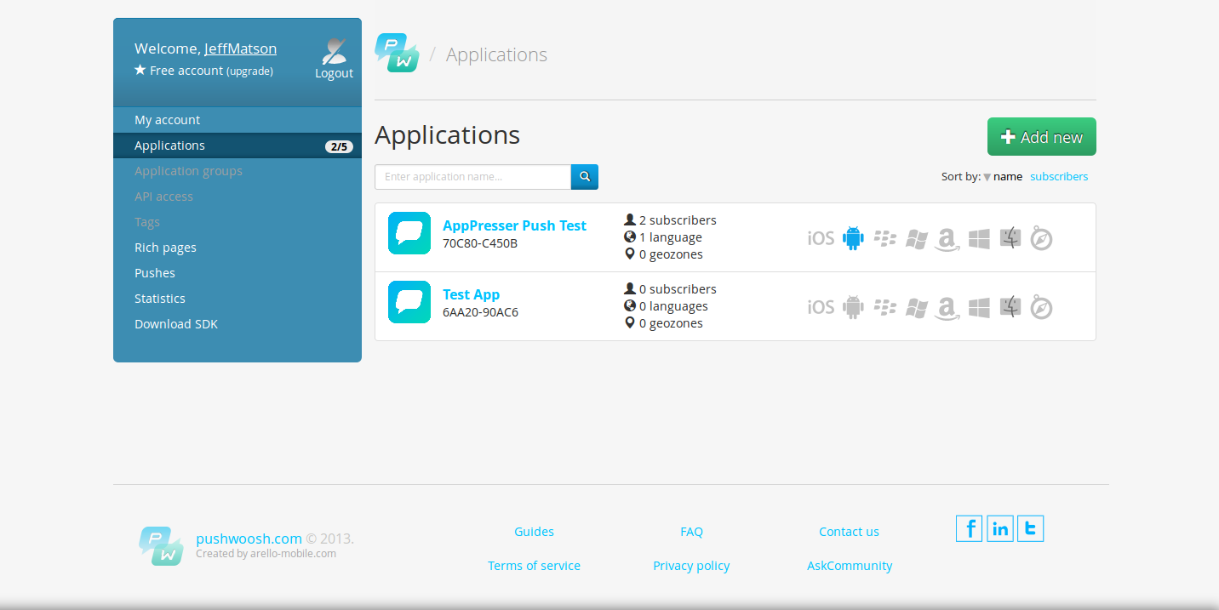Click the Windows 8 icon for AppPresser Push Test
Image resolution: width=1219 pixels, height=610 pixels.
click(979, 239)
